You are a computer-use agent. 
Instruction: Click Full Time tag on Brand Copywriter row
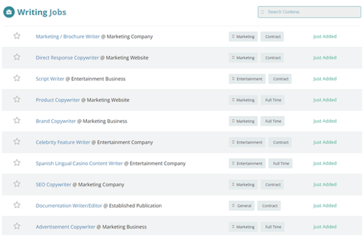(272, 121)
